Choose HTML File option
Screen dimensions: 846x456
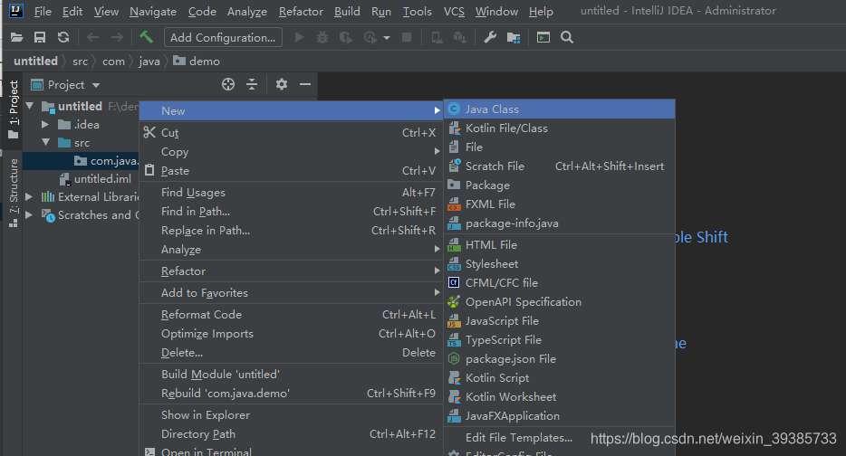click(560, 244)
